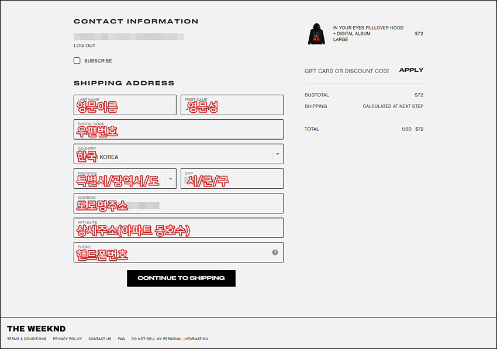497x349 pixels.
Task: Click the product name 'In Your Eyes Pullover Hood'
Action: click(x=368, y=28)
